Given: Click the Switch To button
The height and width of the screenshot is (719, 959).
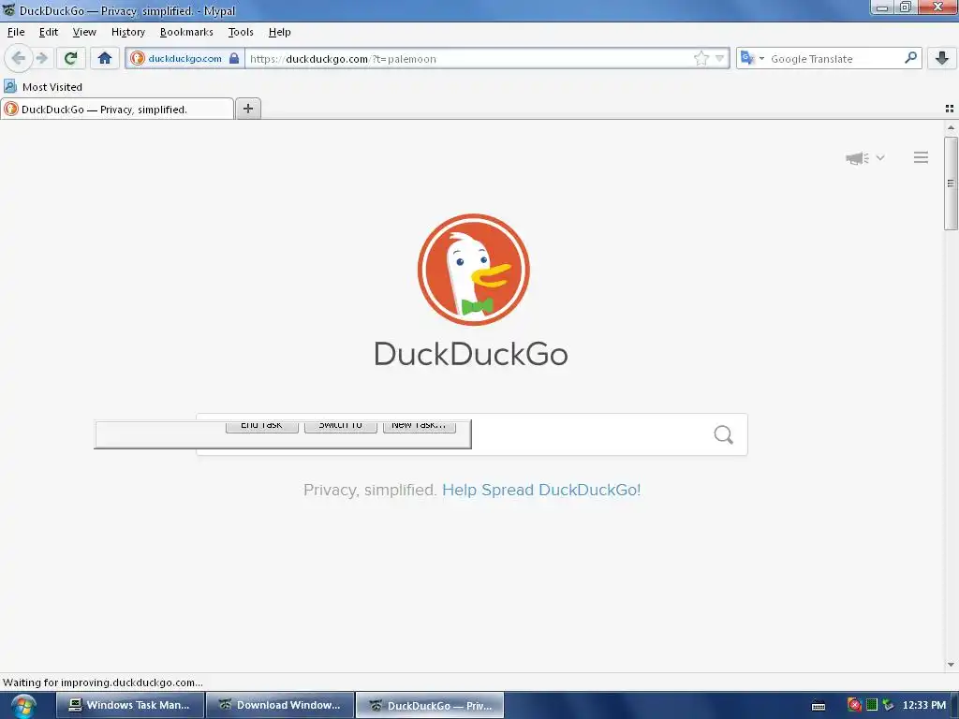Looking at the screenshot, I should click(x=341, y=426).
